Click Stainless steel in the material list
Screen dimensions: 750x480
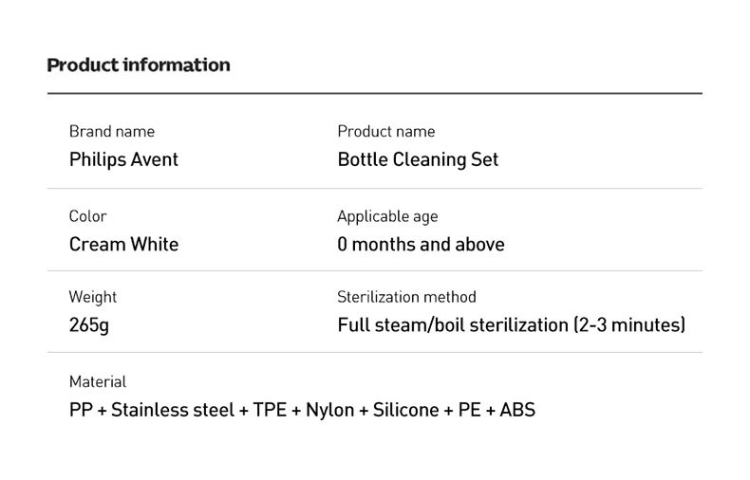coord(173,411)
